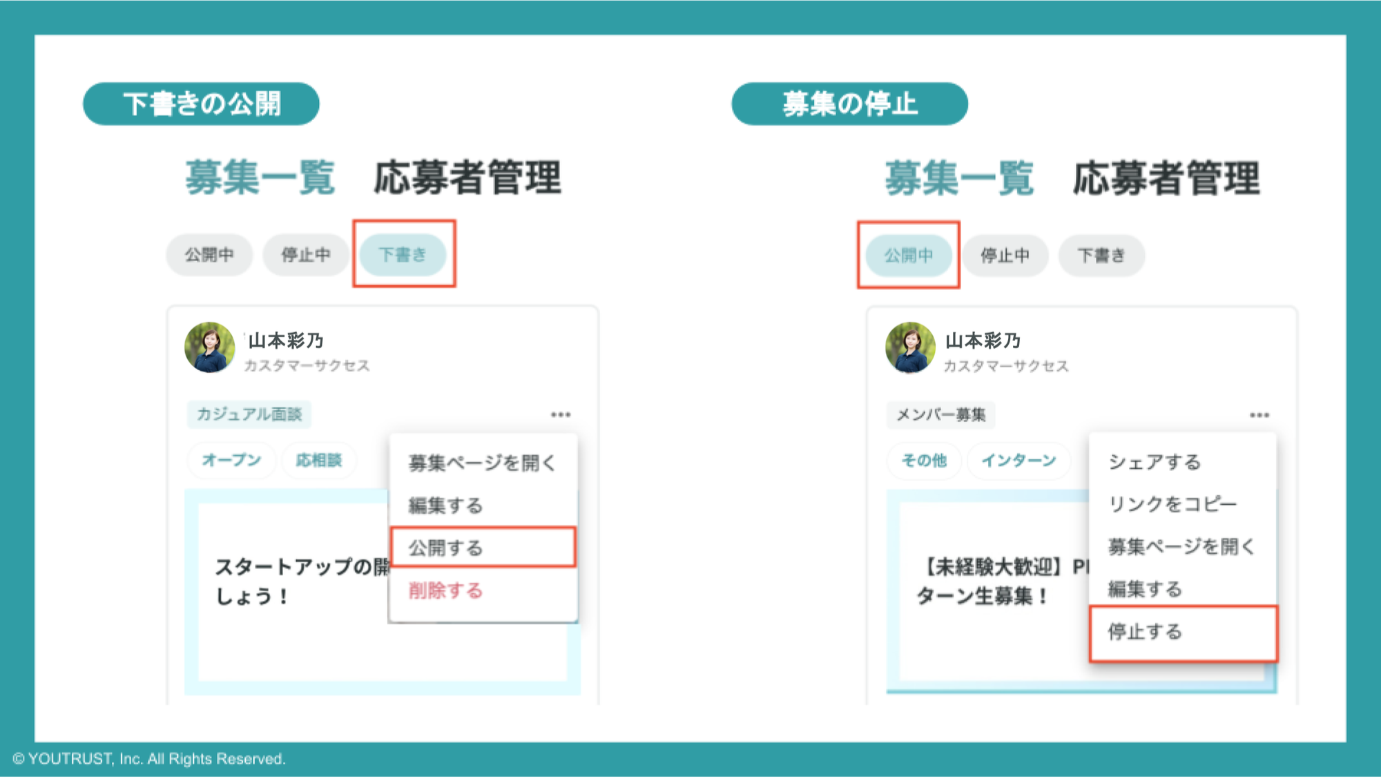Click the インターン tag on the right card
Screen dimensions: 1381x779
coord(1019,460)
